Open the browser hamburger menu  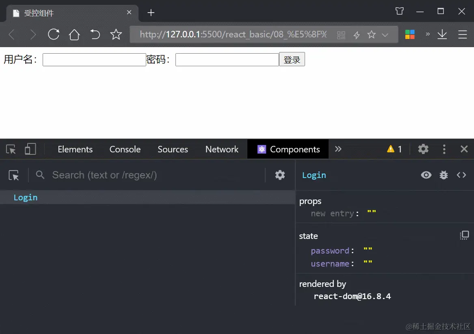pos(463,35)
